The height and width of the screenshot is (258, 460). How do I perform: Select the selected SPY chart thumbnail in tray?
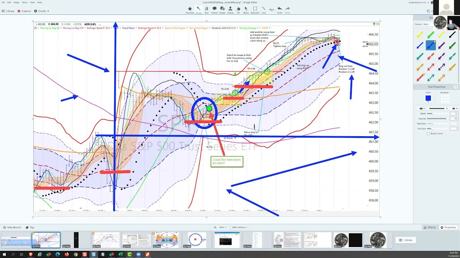[46, 240]
